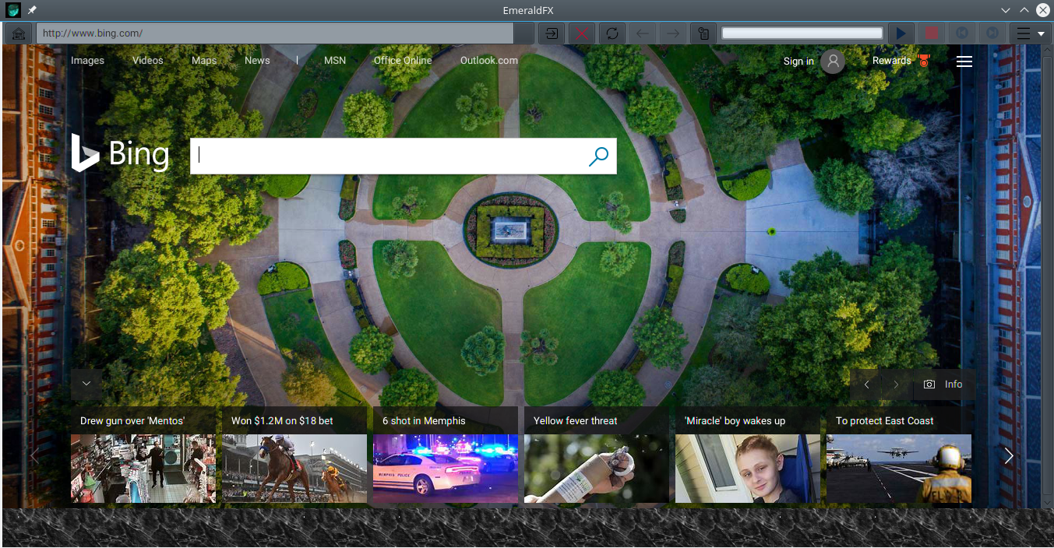Click Sign in link
1054x548 pixels.
click(798, 61)
